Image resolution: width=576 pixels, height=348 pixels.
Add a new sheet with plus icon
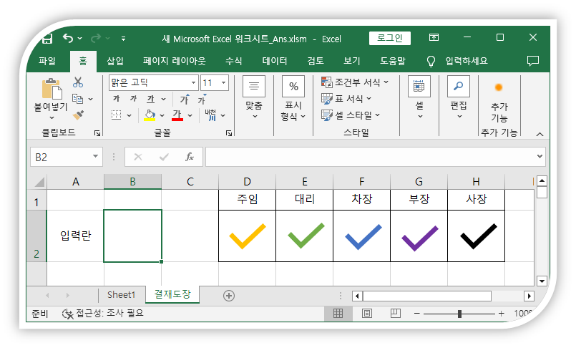pos(229,295)
